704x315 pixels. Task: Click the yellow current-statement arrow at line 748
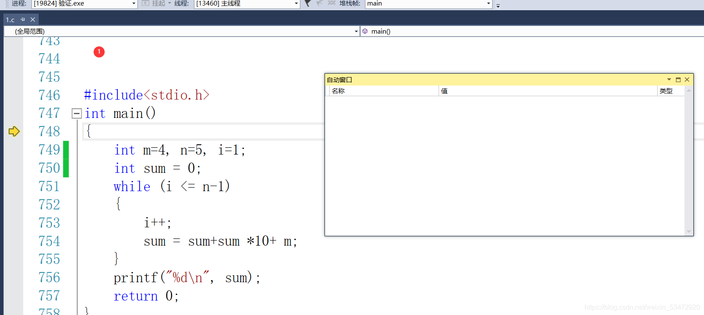pos(14,132)
